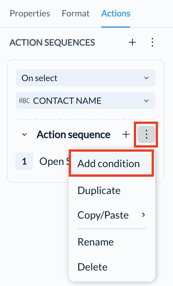Screen dimensions: 173x286
Task: Open the ACTION SEQUENCES three-dot menu
Action: (153, 42)
